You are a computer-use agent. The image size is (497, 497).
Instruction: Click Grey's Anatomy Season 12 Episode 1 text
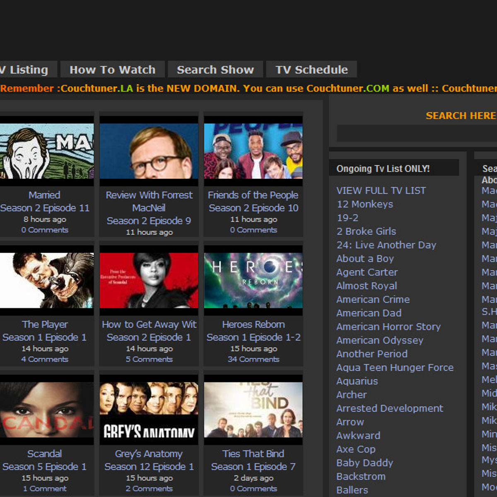tap(149, 467)
